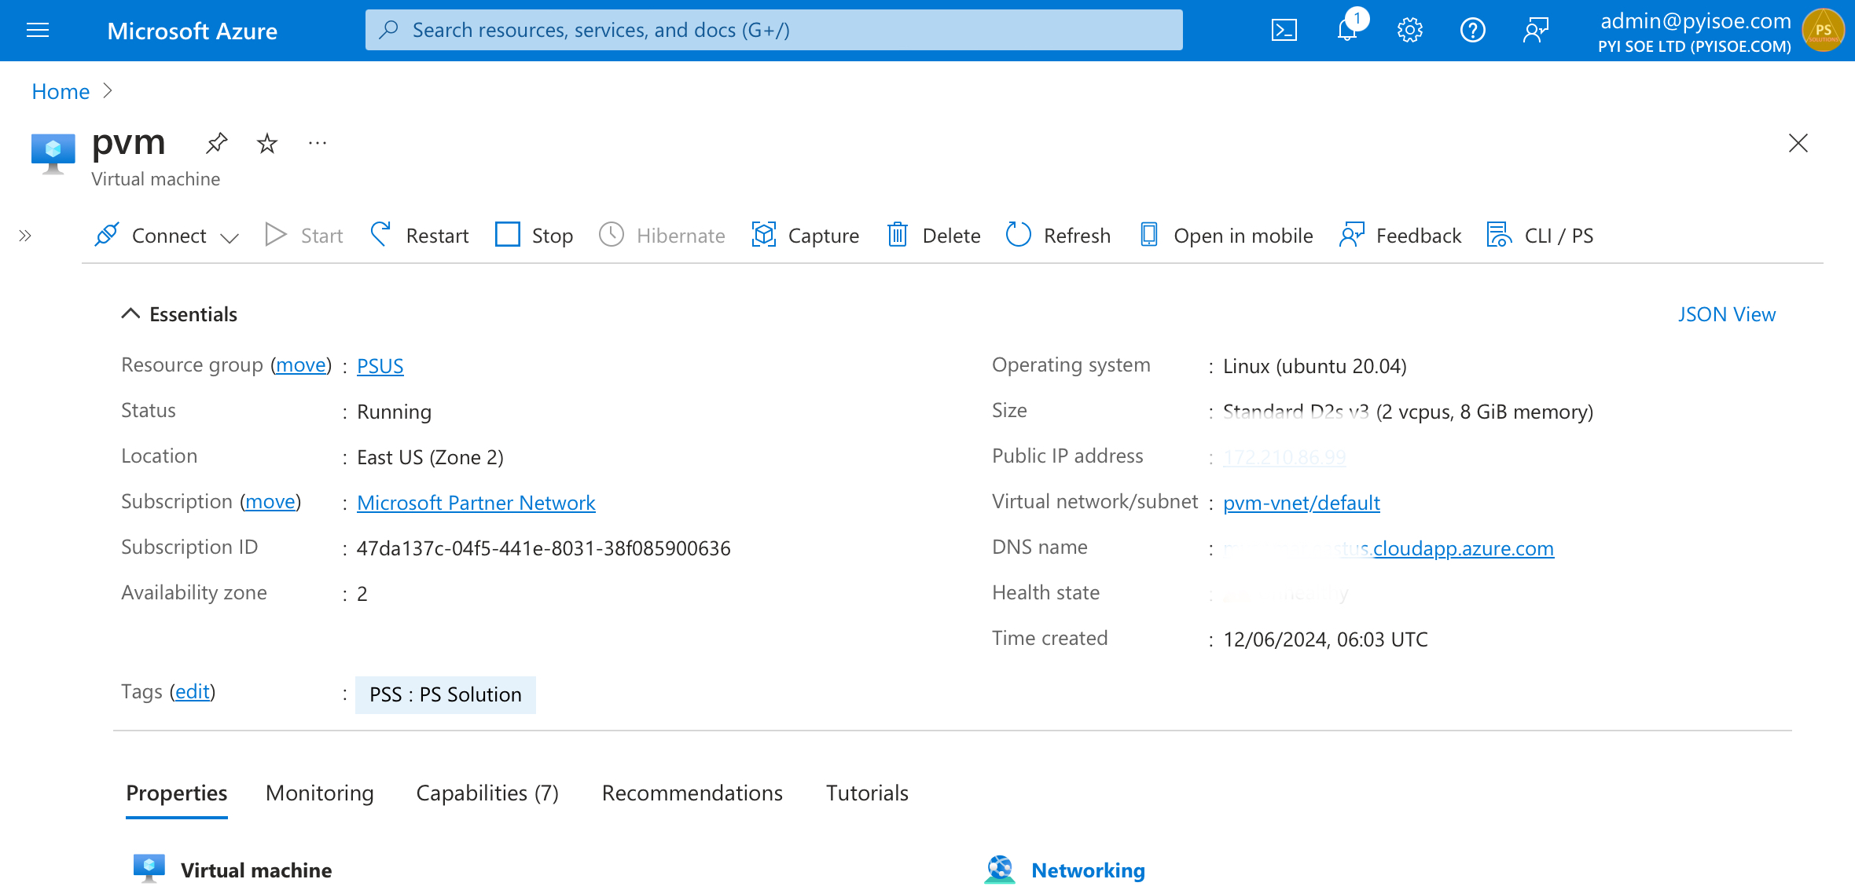This screenshot has height=890, width=1855.
Task: Click the PSS : PS Solution tag
Action: [446, 695]
